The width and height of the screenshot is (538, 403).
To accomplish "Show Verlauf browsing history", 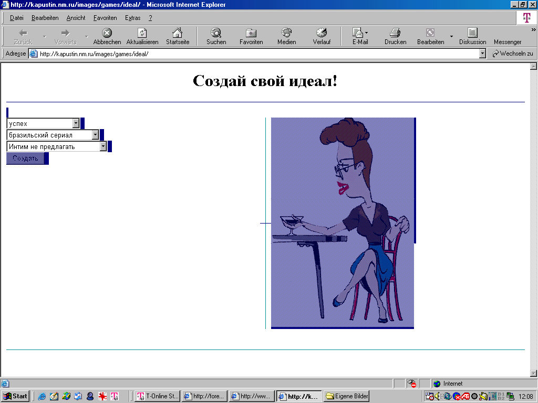I will pyautogui.click(x=322, y=33).
